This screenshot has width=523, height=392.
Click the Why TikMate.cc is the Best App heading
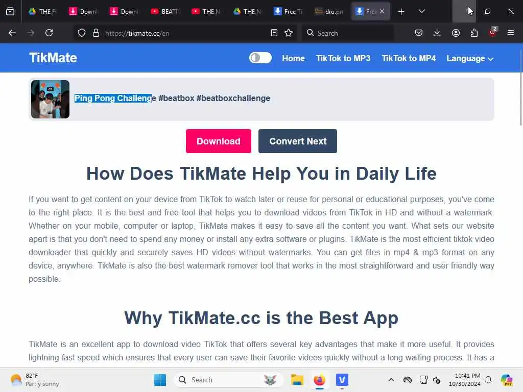coord(261,318)
